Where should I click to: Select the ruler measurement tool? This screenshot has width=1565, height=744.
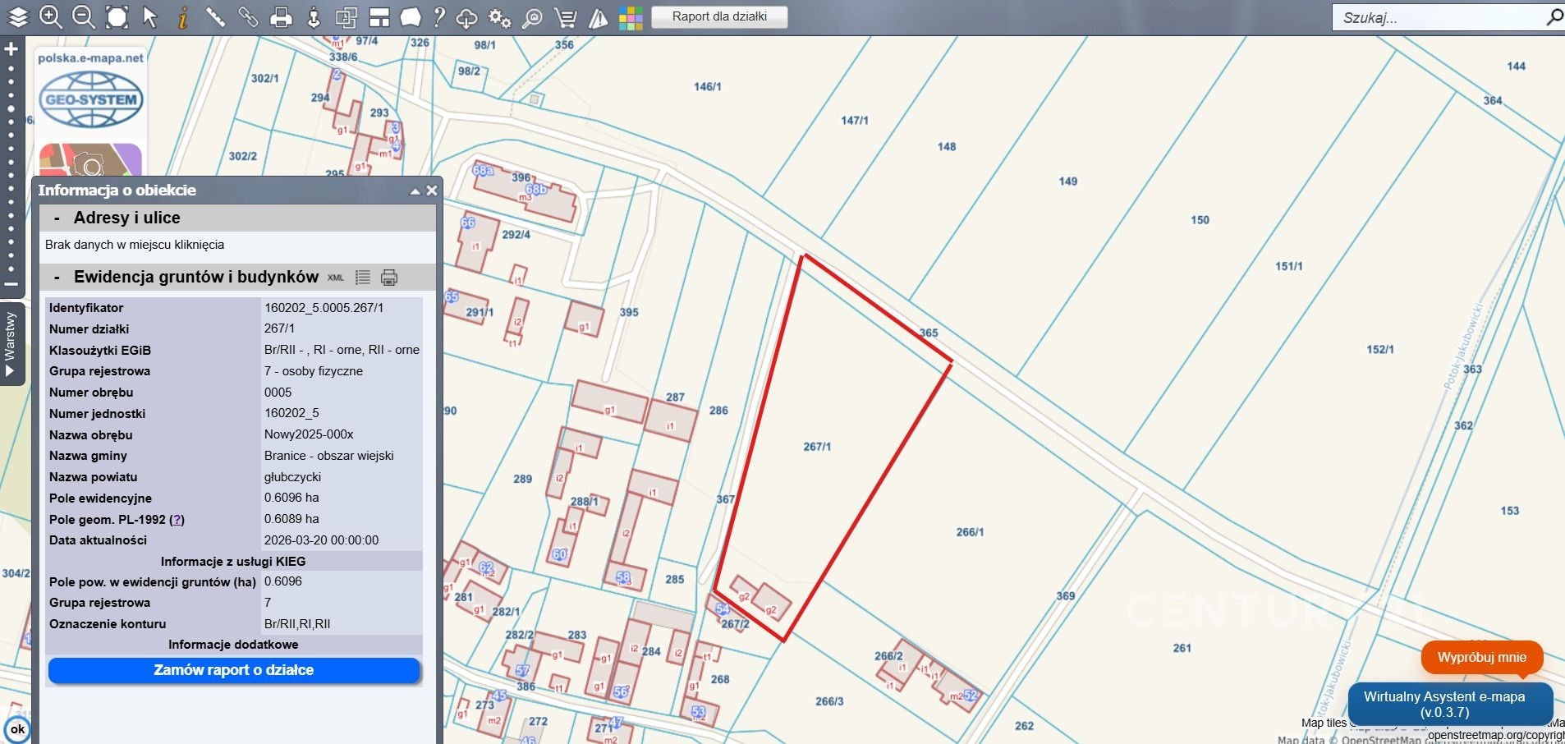click(215, 16)
